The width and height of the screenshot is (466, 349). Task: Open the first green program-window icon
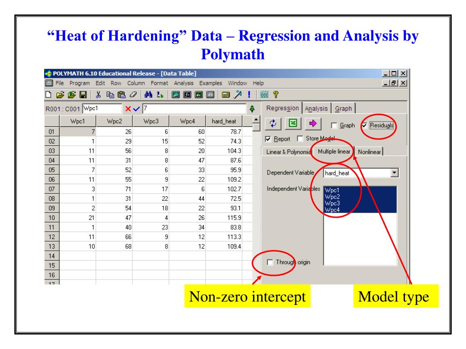(x=176, y=95)
